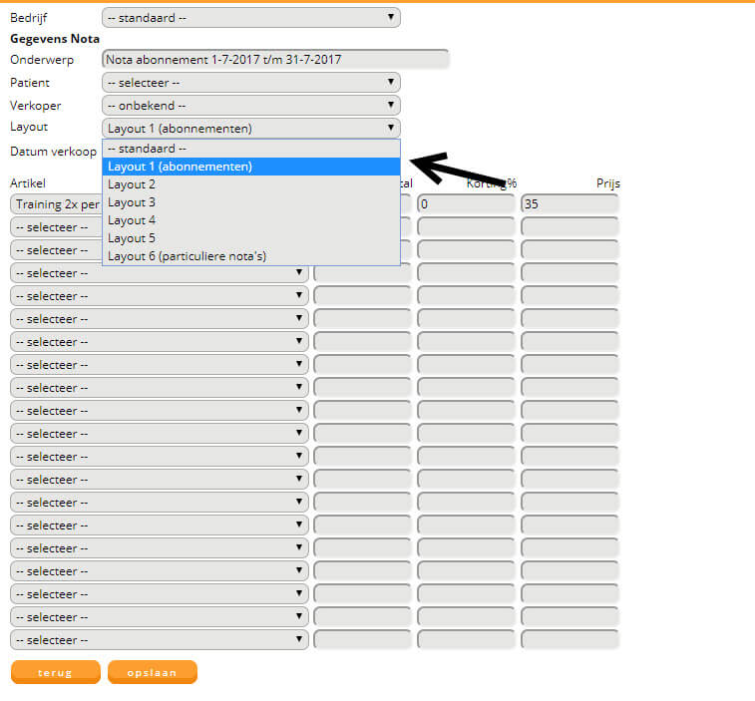Select Layout 1 (abonnementen) option

pyautogui.click(x=250, y=167)
